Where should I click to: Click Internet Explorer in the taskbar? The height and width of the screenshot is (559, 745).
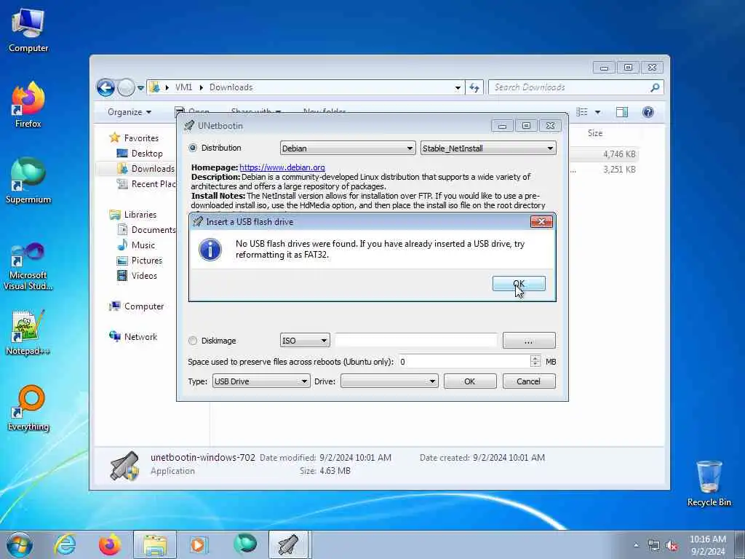click(x=65, y=544)
